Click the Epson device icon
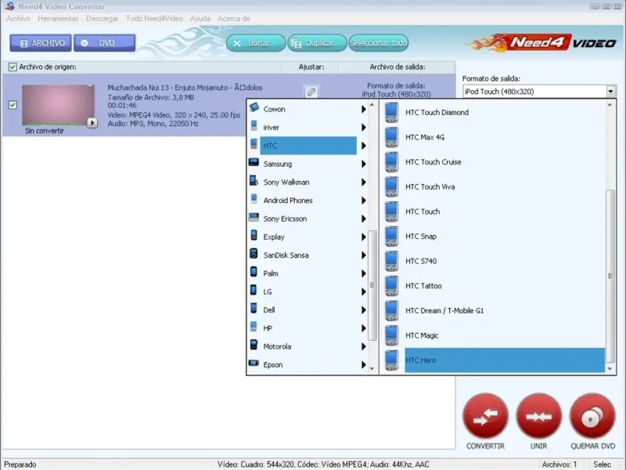Image resolution: width=626 pixels, height=470 pixels. tap(254, 363)
